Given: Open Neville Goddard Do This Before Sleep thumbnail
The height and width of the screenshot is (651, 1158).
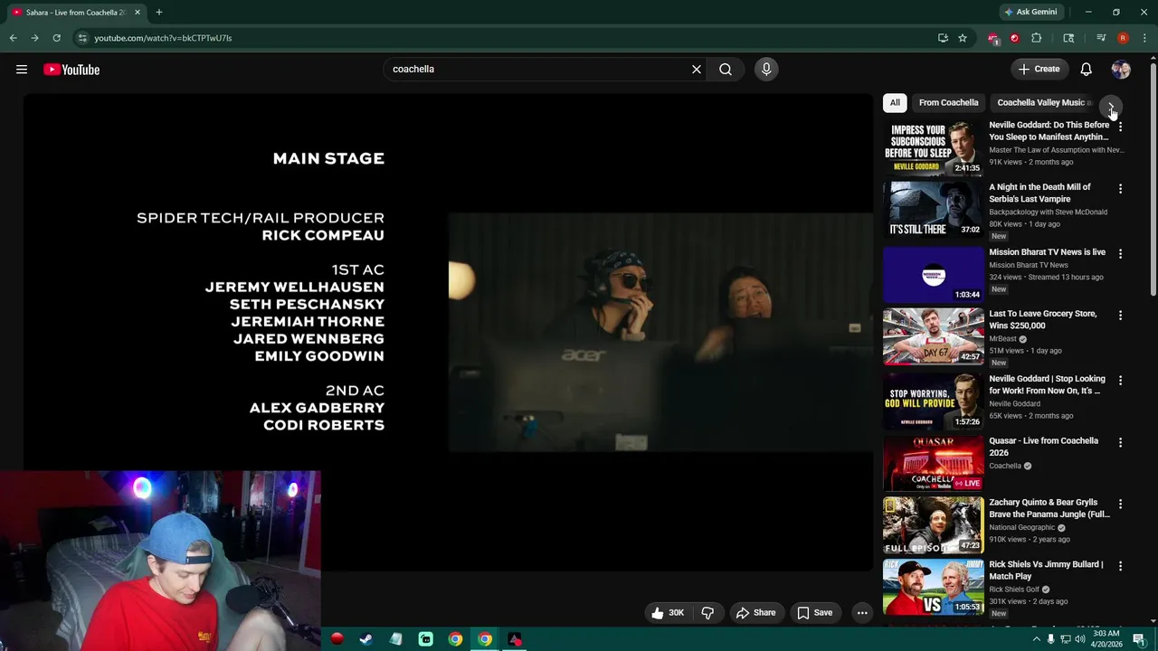Looking at the screenshot, I should click(x=933, y=147).
